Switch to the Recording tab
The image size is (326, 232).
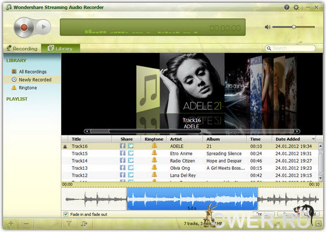(22, 48)
